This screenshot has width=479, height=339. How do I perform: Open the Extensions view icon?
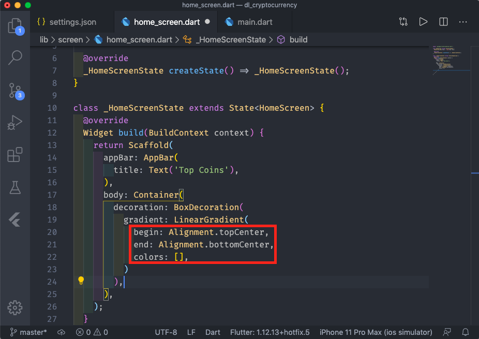tap(15, 154)
